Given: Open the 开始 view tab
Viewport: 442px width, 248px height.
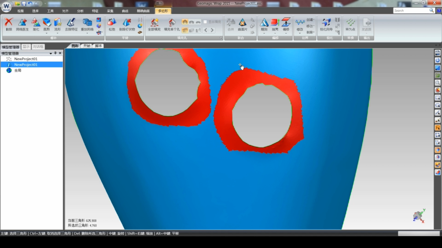Looking at the screenshot, I should (87, 46).
